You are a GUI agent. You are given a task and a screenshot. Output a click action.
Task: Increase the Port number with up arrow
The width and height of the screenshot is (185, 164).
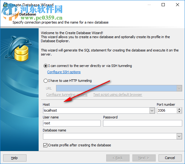pos(179,109)
